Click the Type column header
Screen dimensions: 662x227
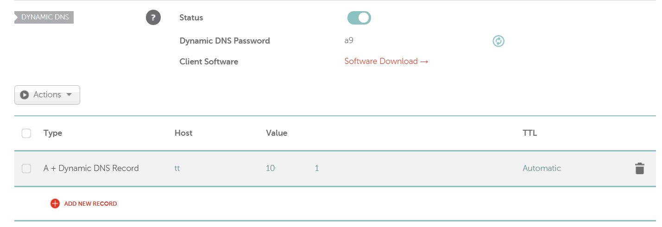point(53,133)
